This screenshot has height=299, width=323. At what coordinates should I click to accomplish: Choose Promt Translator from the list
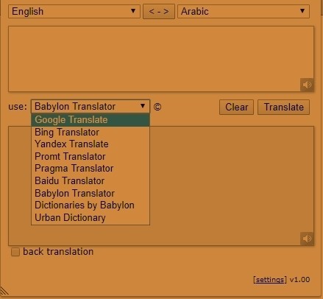[x=90, y=156]
